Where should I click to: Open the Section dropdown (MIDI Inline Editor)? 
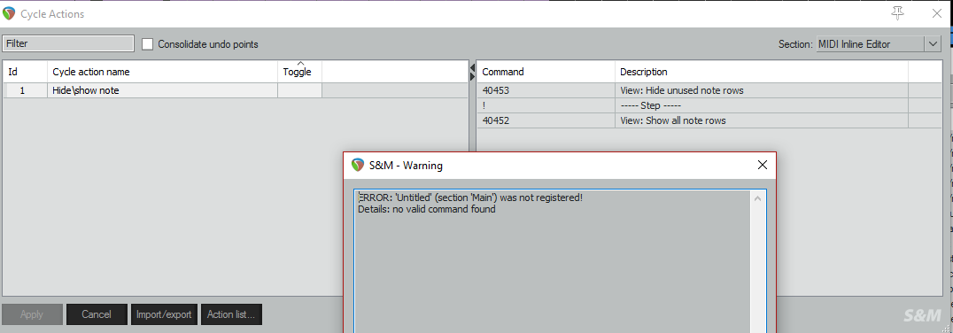[x=879, y=43]
